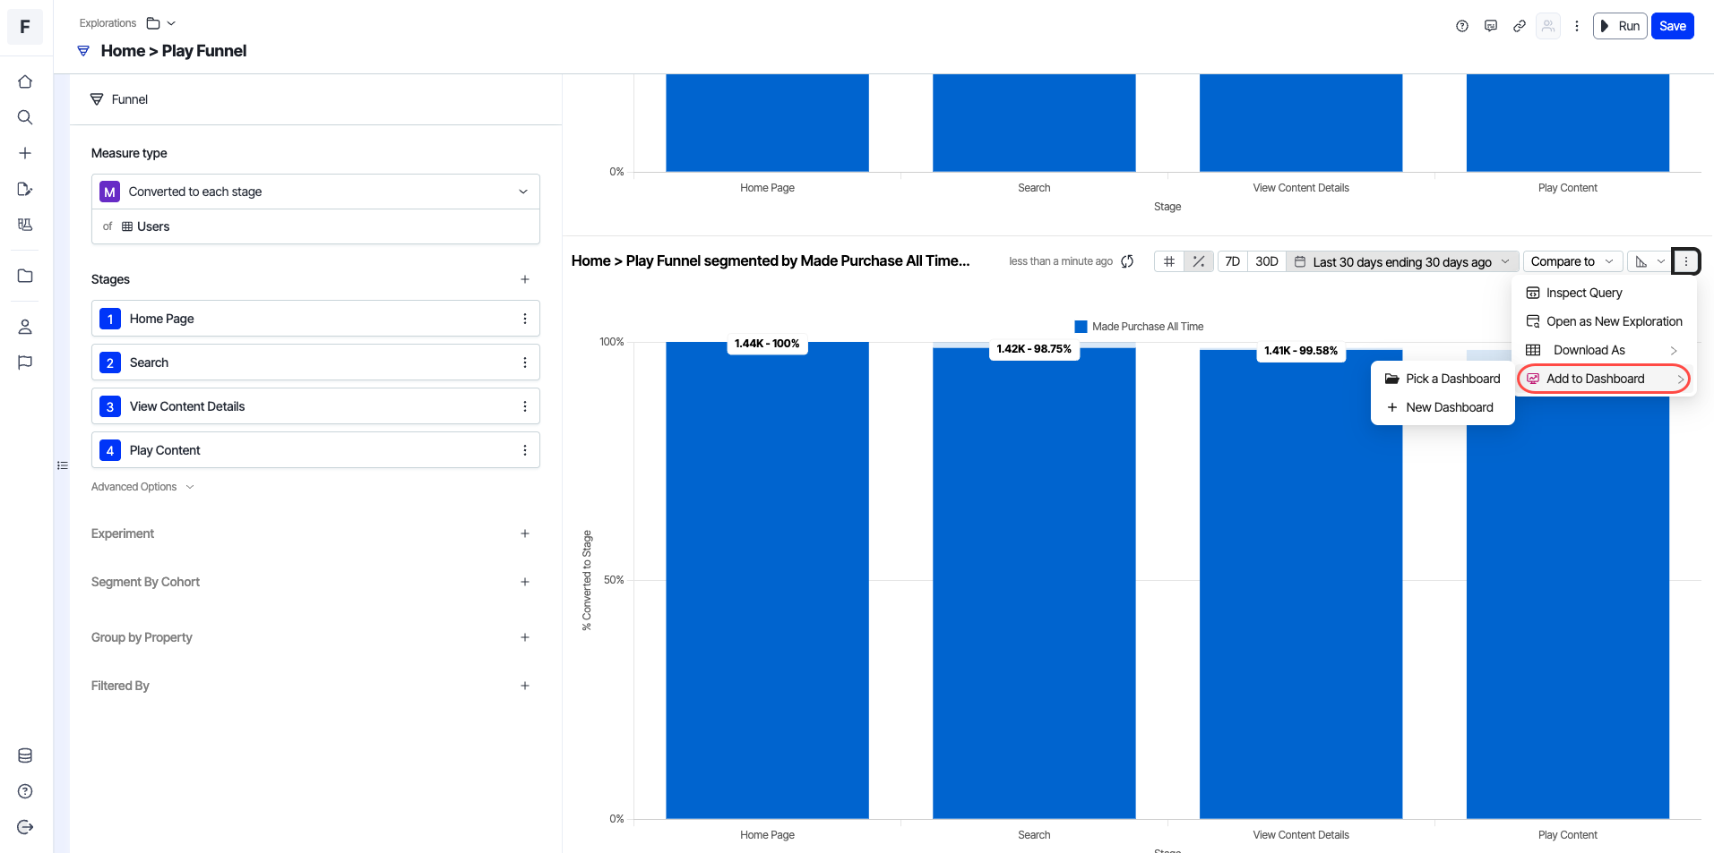Click the help icon in top header
The height and width of the screenshot is (853, 1714).
[x=1462, y=26]
